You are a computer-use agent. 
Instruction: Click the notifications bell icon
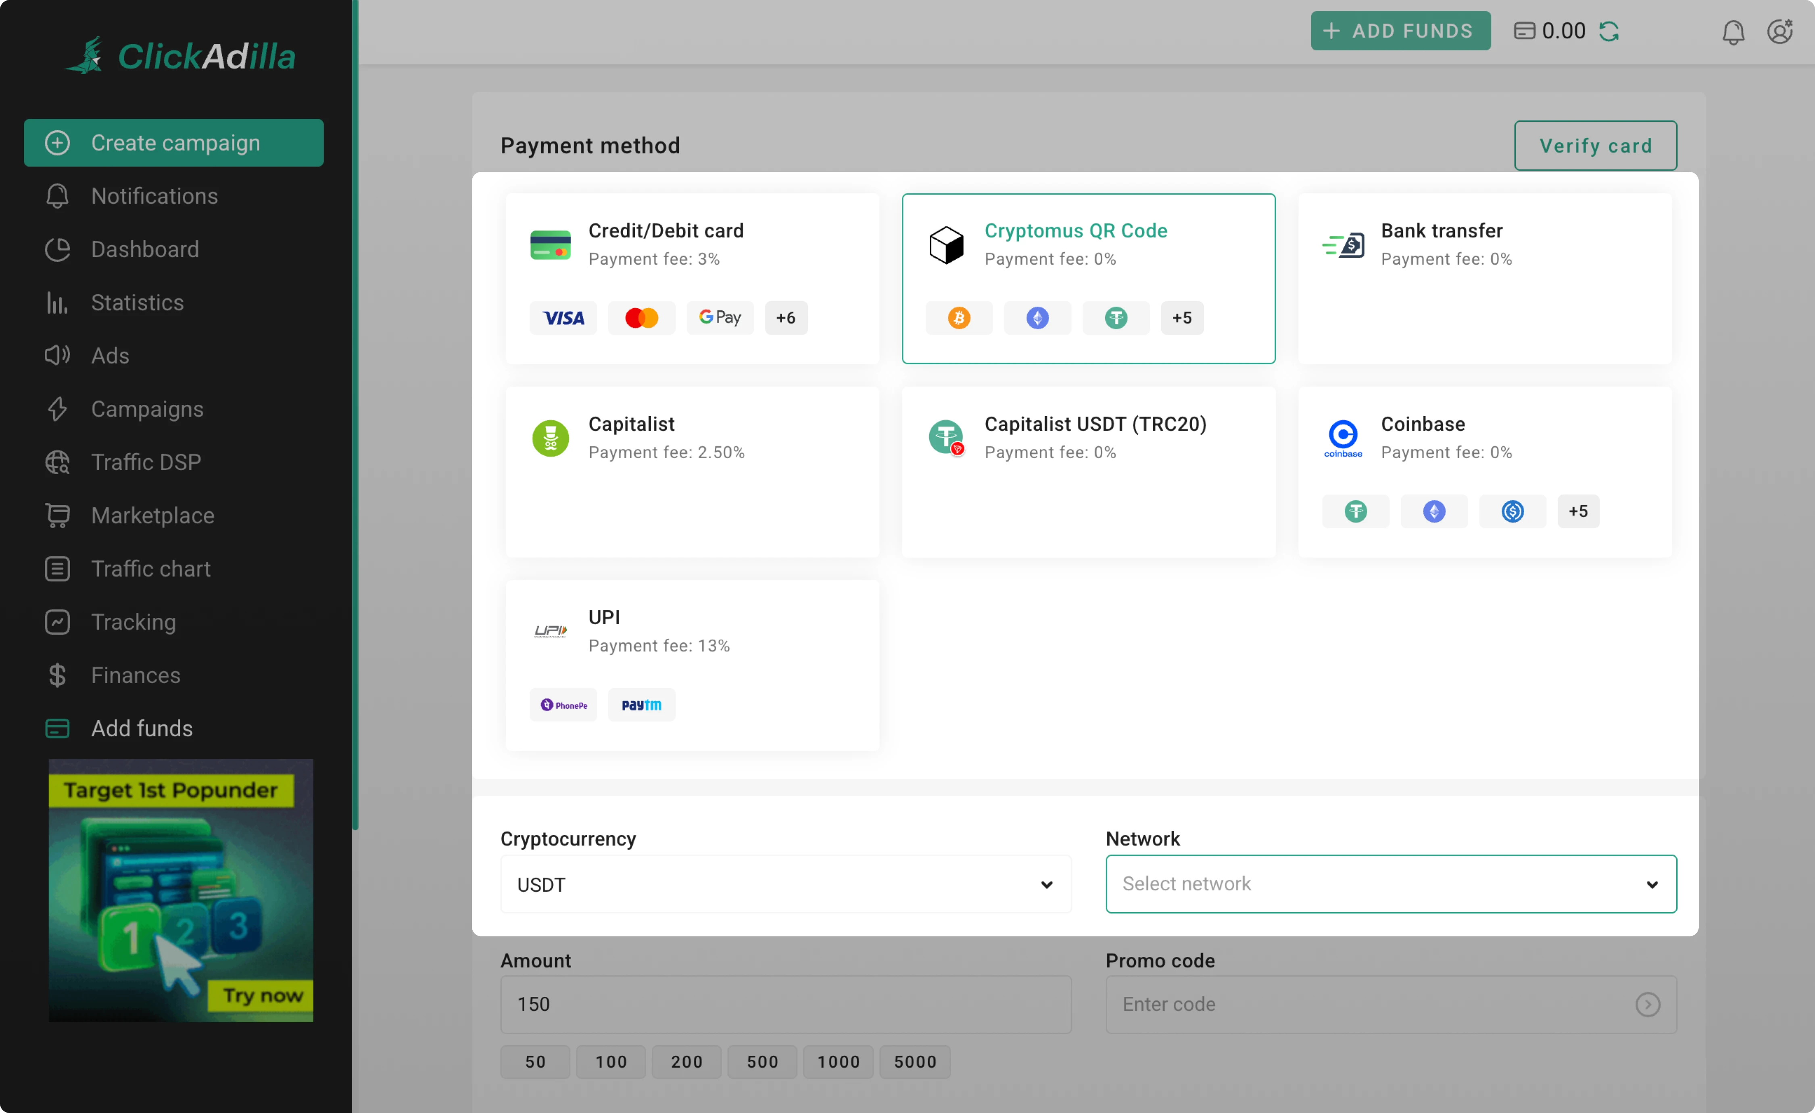point(1732,32)
